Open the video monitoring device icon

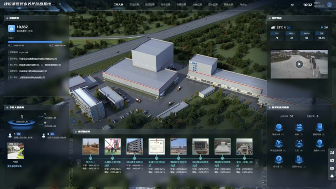299,128
